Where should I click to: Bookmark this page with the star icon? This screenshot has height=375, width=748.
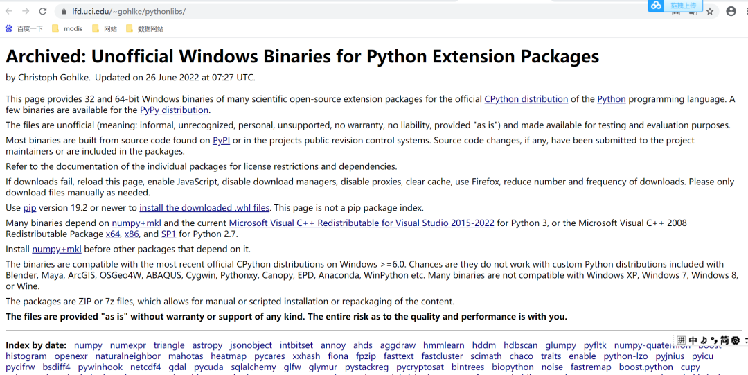710,12
